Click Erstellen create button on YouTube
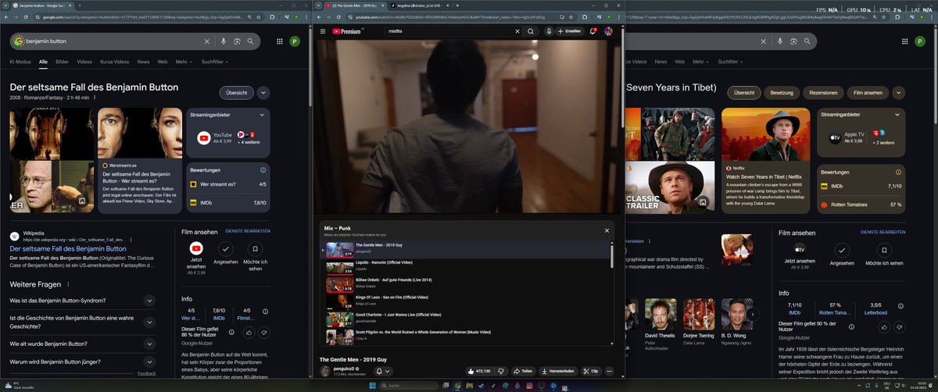This screenshot has height=392, width=938. tap(571, 31)
